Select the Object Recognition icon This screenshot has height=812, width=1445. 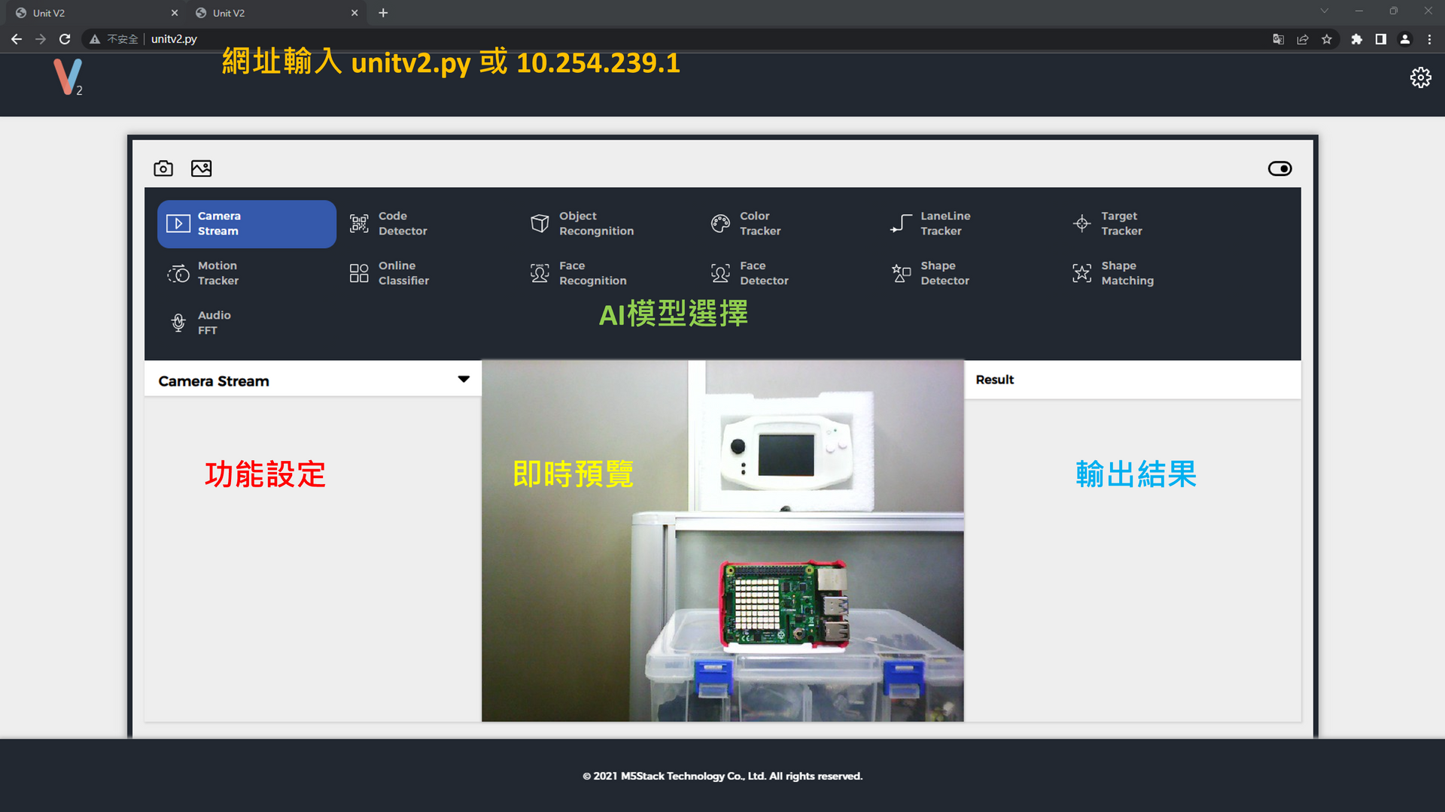tap(539, 223)
